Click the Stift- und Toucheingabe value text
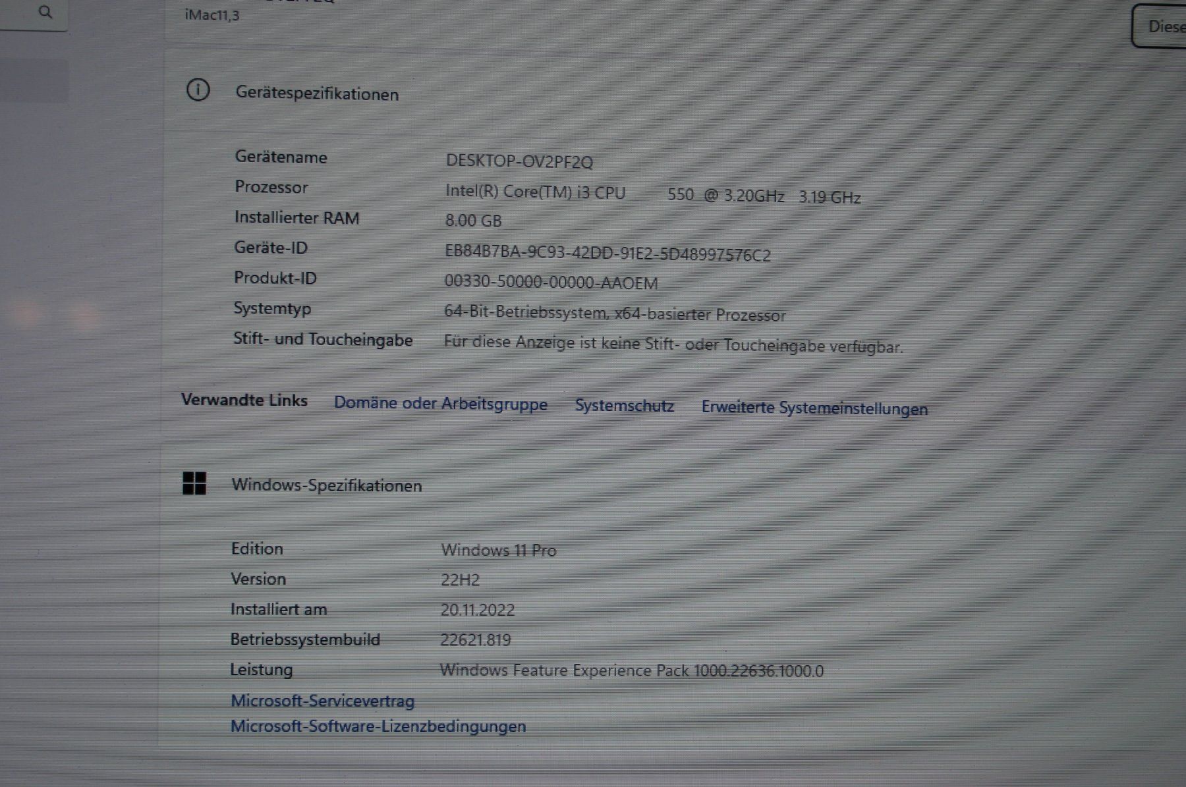This screenshot has width=1186, height=787. click(673, 344)
